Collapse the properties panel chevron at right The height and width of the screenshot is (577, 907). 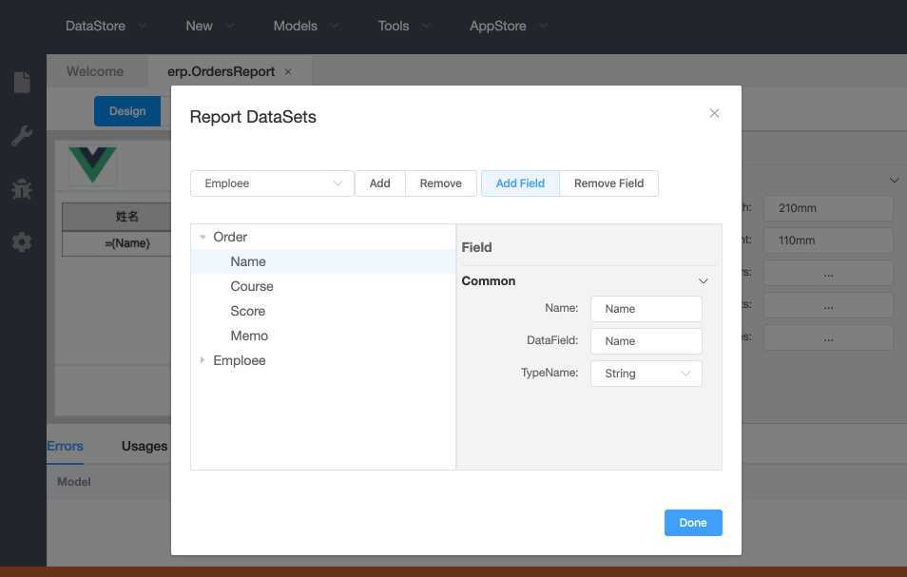coord(895,181)
